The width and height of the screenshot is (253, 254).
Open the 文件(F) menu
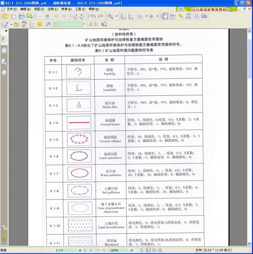(12, 9)
